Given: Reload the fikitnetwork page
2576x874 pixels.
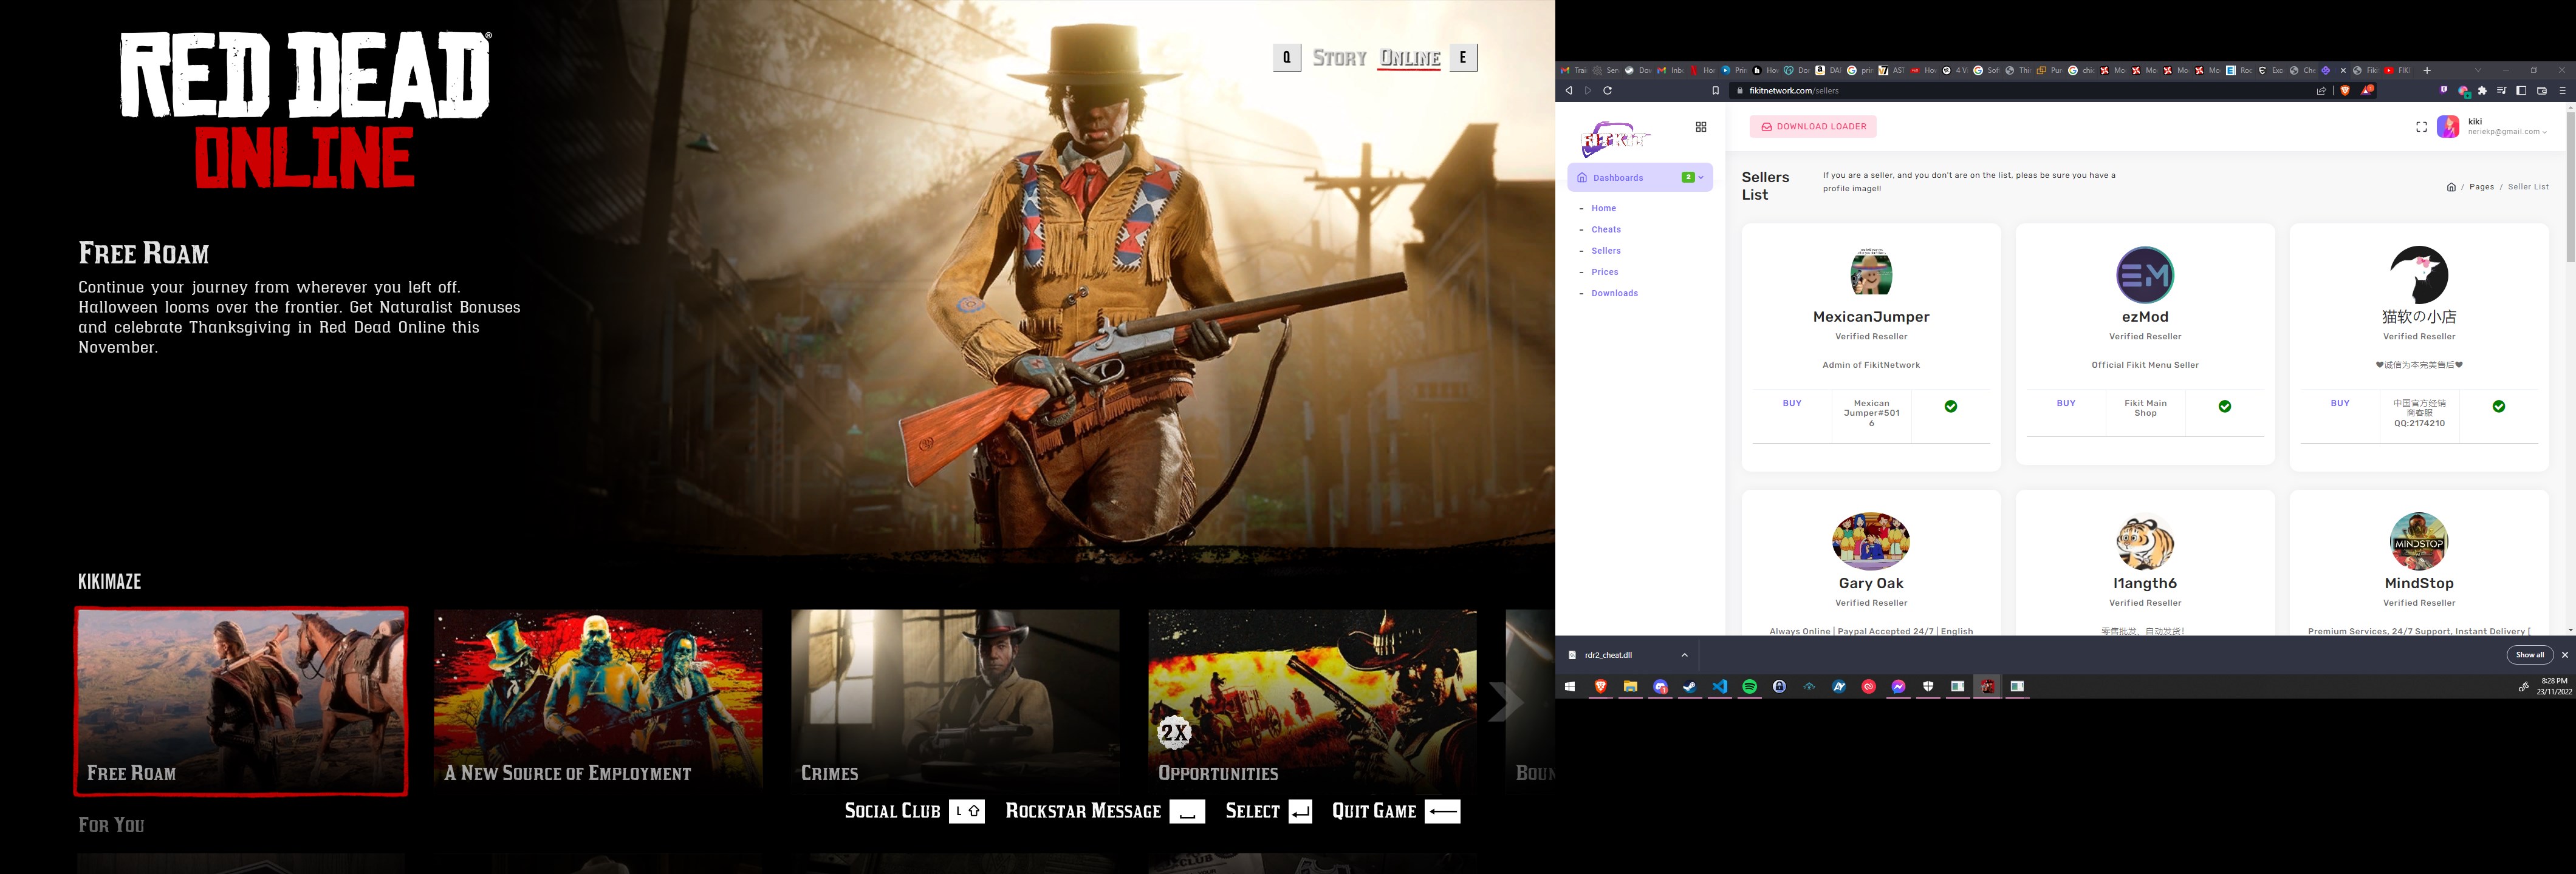Looking at the screenshot, I should (1608, 91).
